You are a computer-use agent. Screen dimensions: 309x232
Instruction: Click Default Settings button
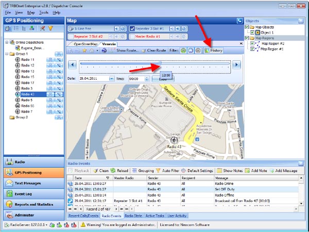point(197,171)
